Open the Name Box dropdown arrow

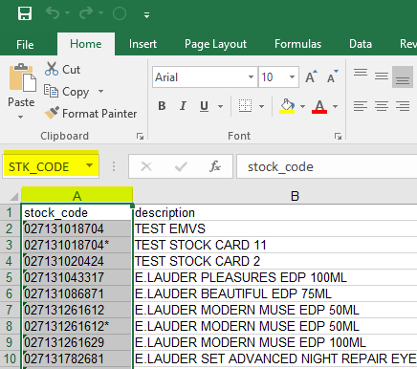pyautogui.click(x=90, y=165)
